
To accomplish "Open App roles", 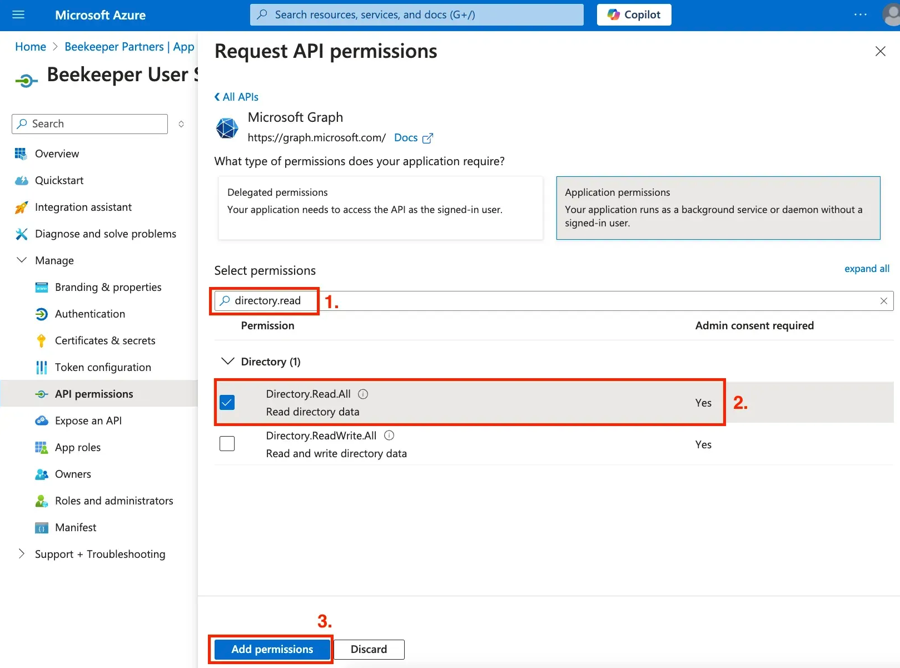I will (78, 447).
